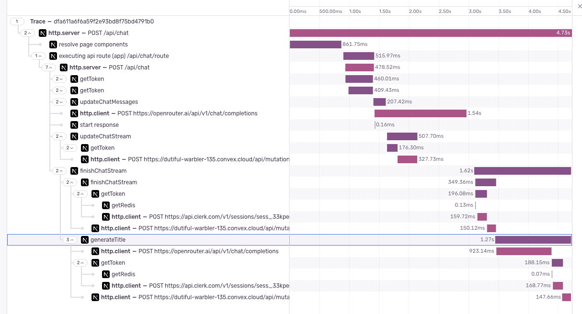Click the Next.js icon beside resolve page components
The height and width of the screenshot is (314, 582).
[x=53, y=45]
